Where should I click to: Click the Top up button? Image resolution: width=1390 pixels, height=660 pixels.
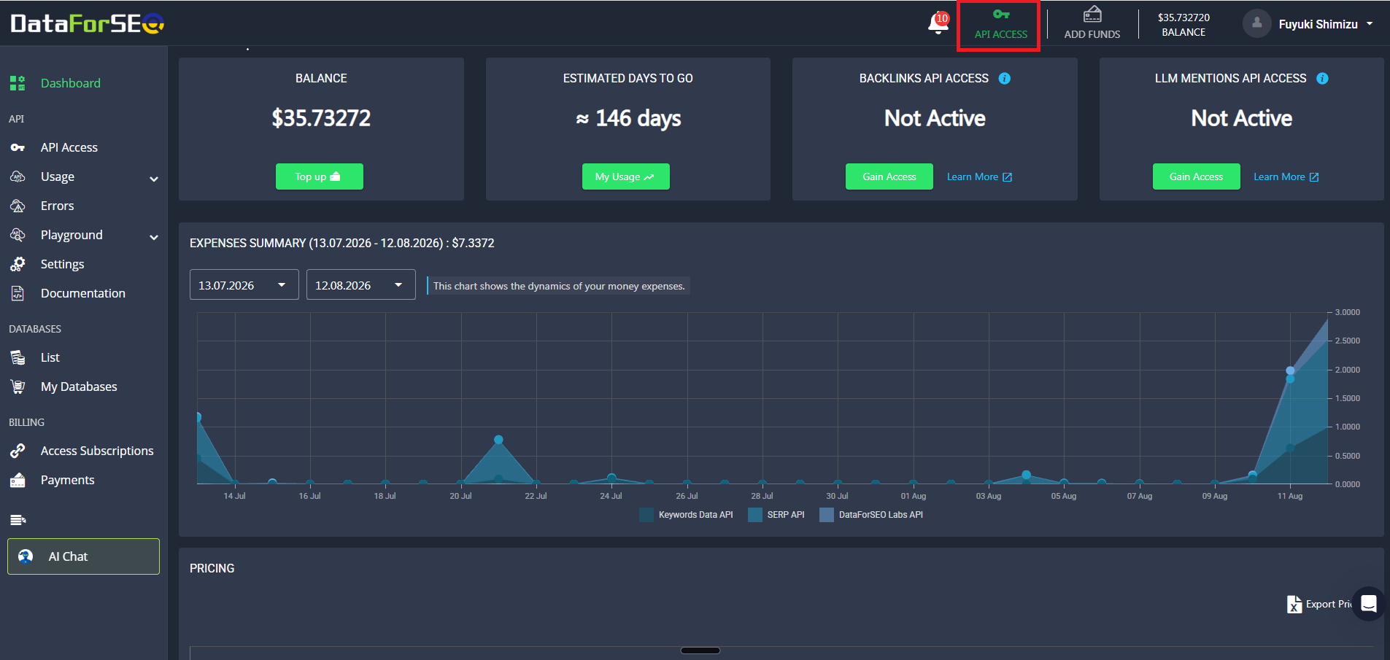320,176
